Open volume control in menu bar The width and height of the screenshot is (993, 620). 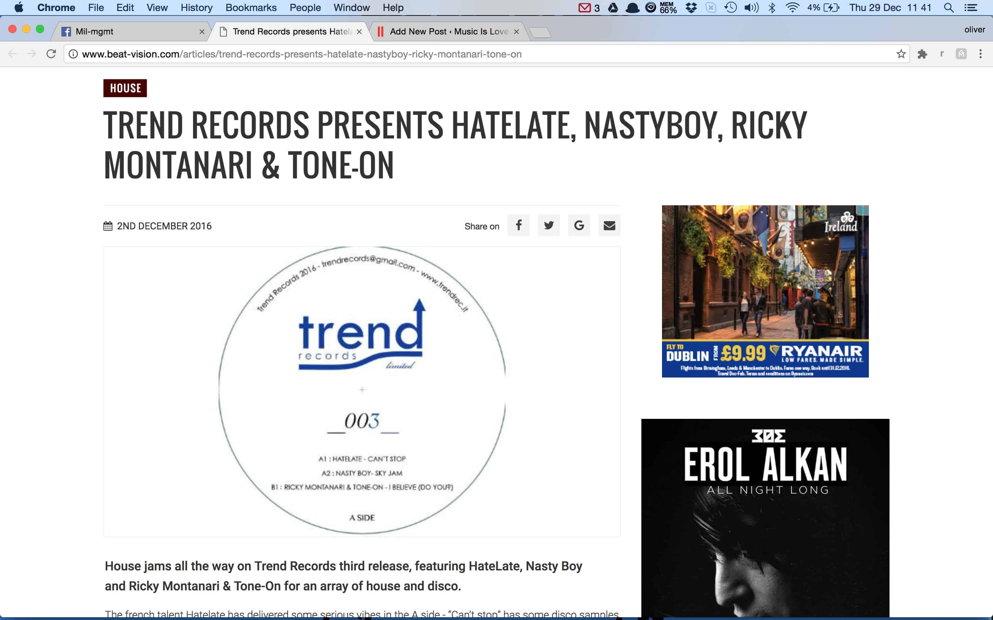pos(751,7)
